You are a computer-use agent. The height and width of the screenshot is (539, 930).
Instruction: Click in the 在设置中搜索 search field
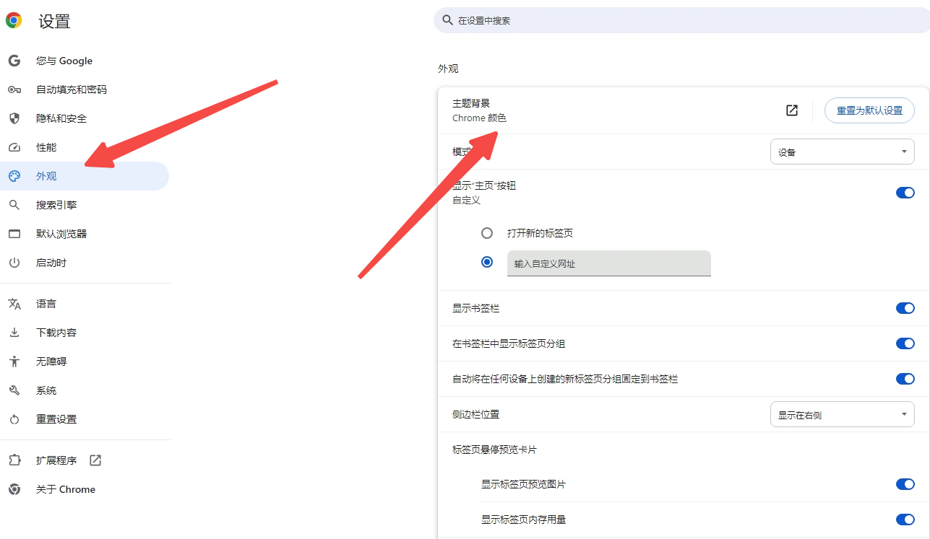[681, 20]
